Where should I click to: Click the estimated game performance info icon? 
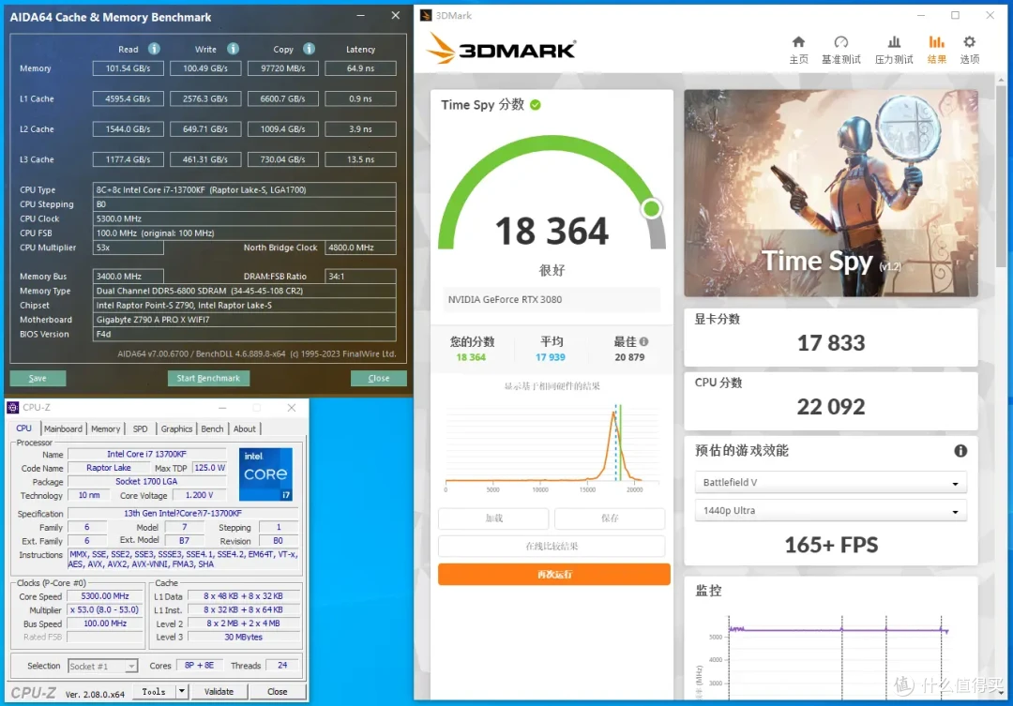960,451
